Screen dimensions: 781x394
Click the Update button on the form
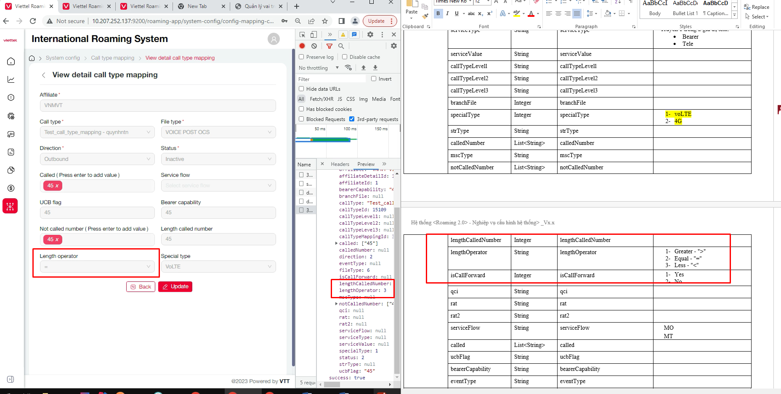pyautogui.click(x=175, y=286)
